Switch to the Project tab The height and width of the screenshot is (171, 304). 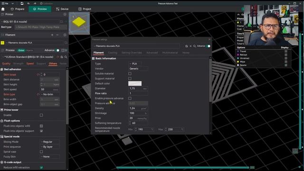click(85, 9)
